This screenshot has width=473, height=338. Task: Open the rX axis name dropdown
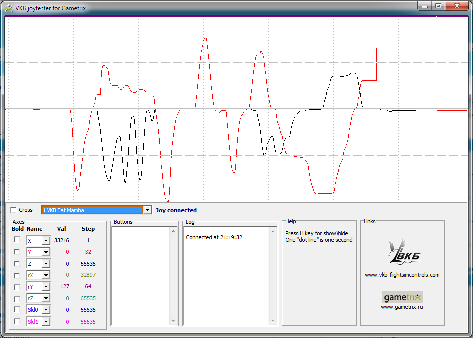46,275
